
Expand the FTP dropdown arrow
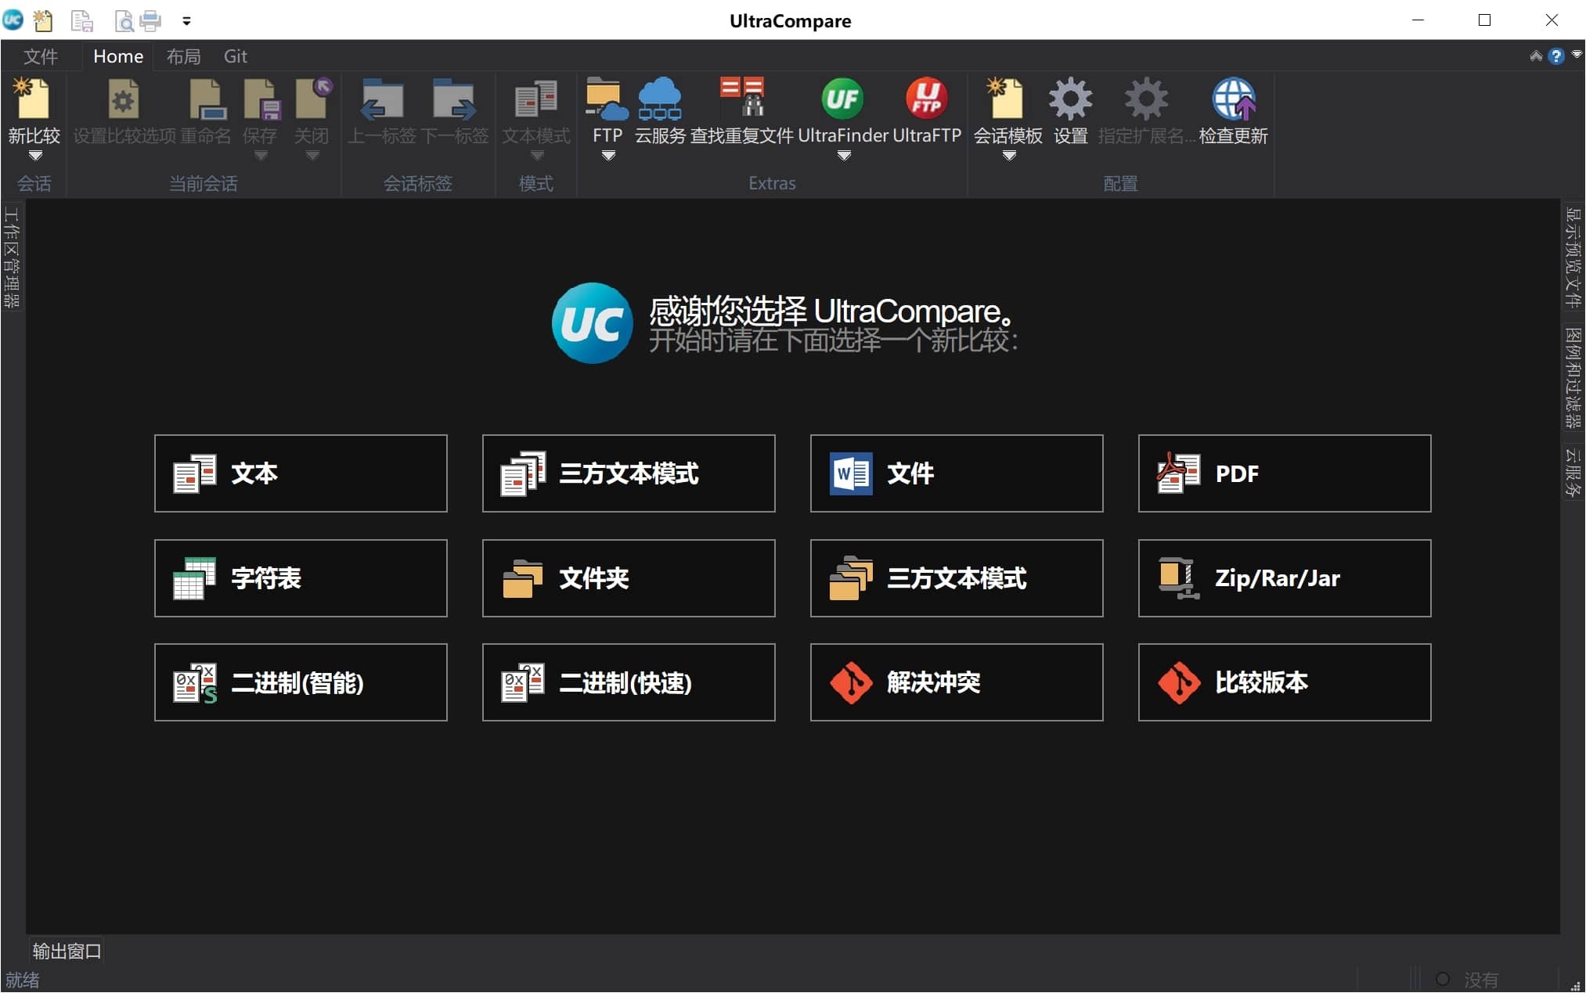tap(608, 156)
